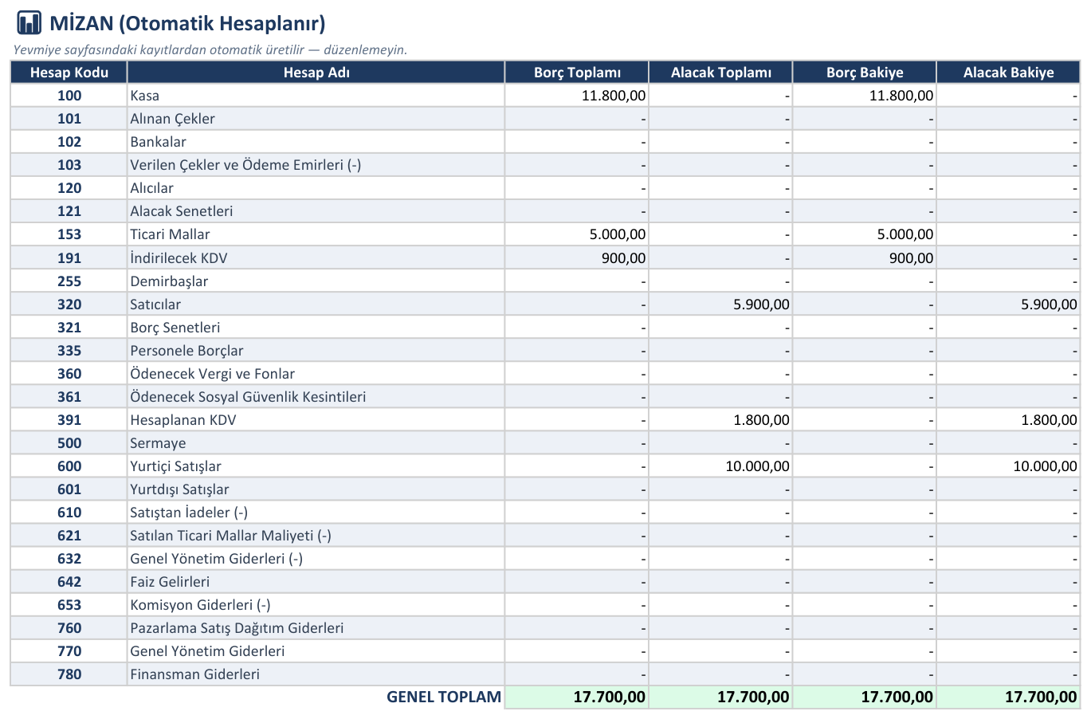Click the Bankalar account name cell
The image size is (1091, 719).
(316, 142)
